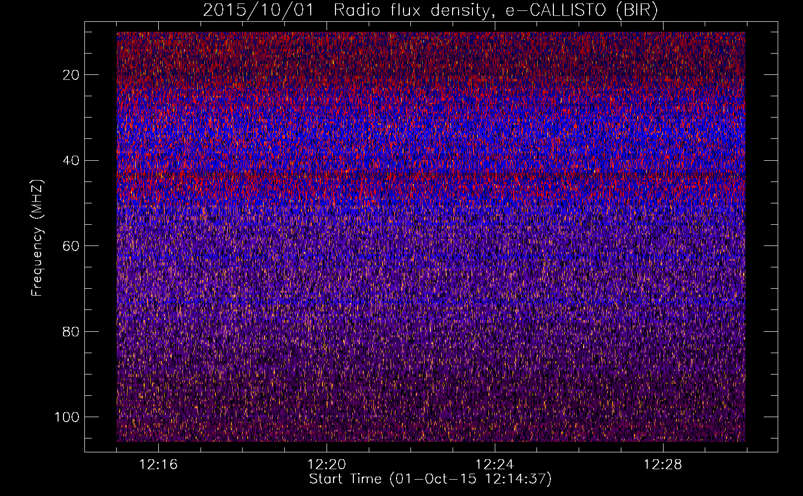Click the "20" frequency tick label
Screen dimensions: 803x496
pos(71,75)
